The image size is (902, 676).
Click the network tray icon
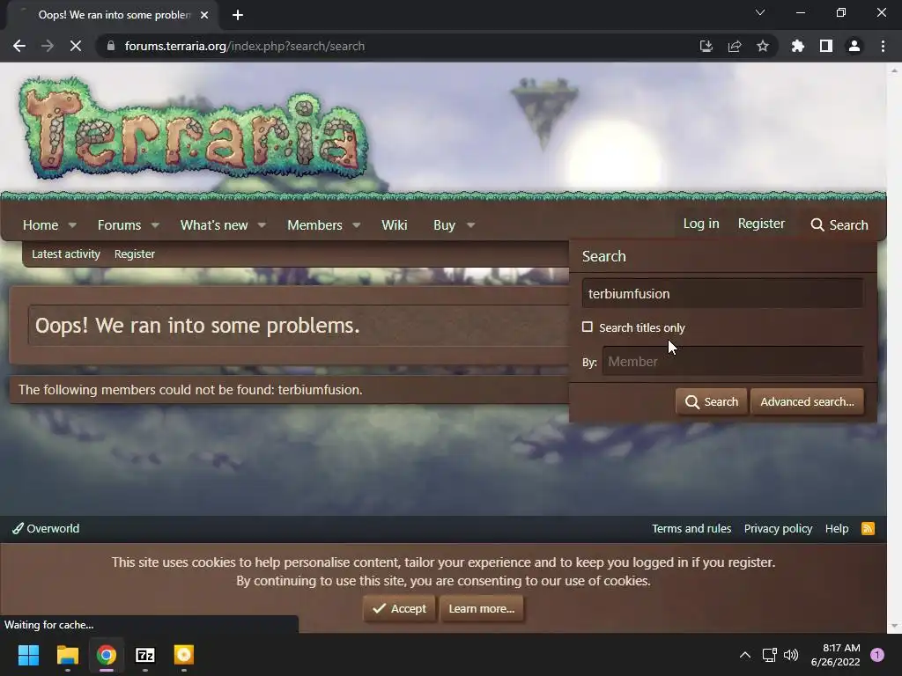[769, 655]
